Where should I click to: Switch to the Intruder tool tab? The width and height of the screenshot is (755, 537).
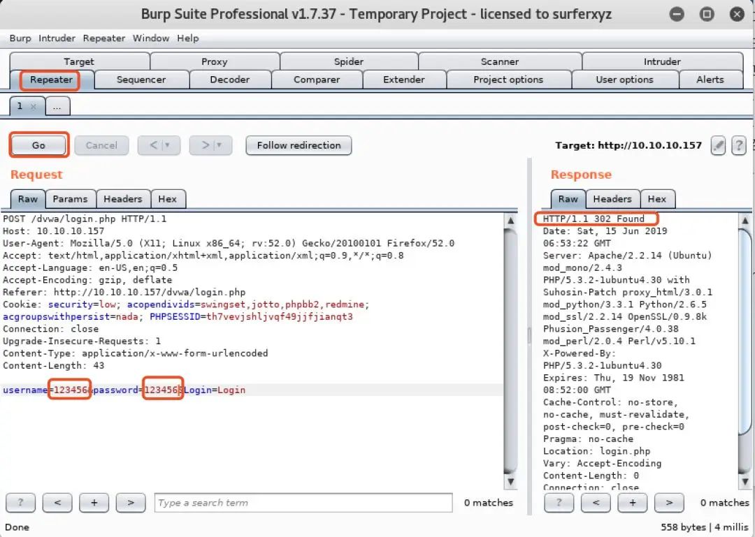pos(662,61)
